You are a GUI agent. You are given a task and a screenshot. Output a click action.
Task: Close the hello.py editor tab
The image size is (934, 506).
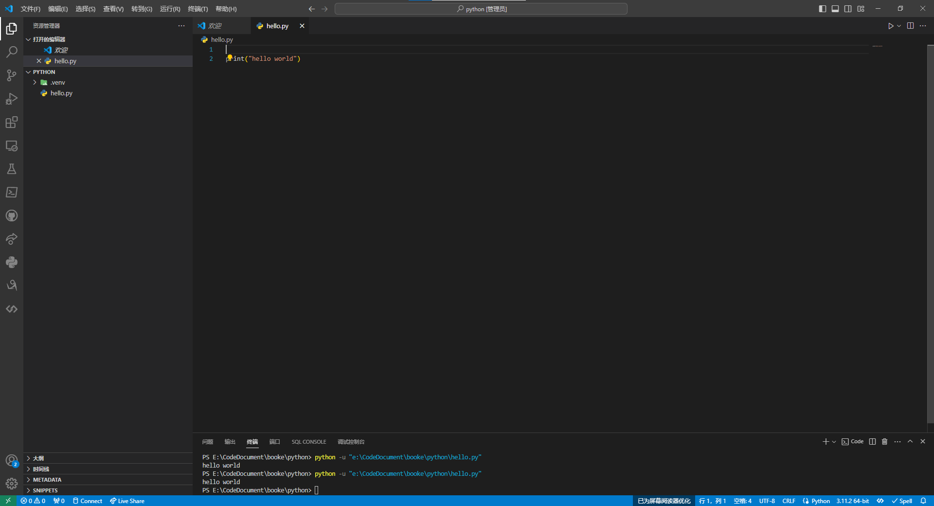coord(302,26)
